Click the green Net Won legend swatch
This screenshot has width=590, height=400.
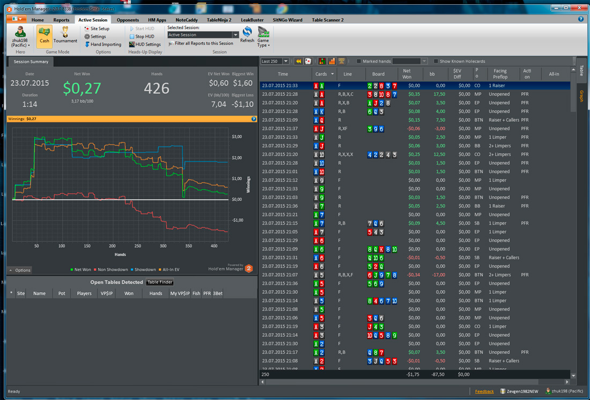pyautogui.click(x=71, y=270)
